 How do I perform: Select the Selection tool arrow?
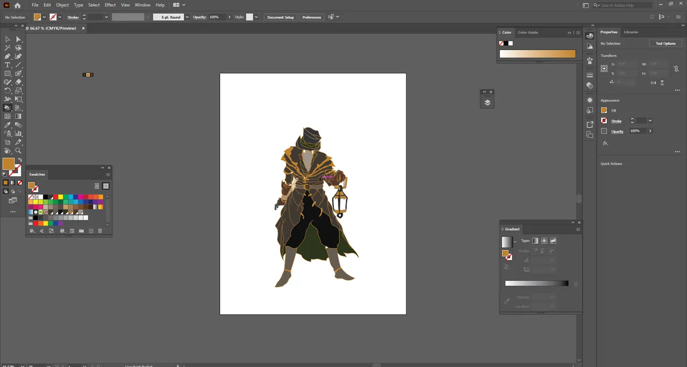click(x=8, y=39)
